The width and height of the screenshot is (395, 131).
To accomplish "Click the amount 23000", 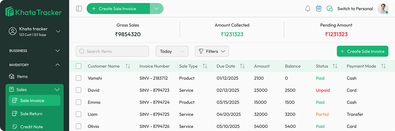I will 261,90.
